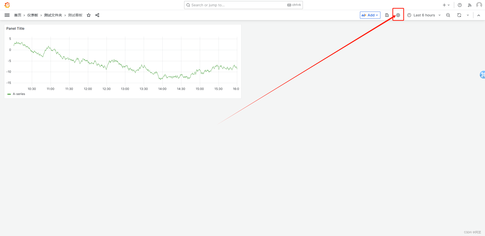Share the dashboard icon
This screenshot has width=485, height=236.
(97, 15)
